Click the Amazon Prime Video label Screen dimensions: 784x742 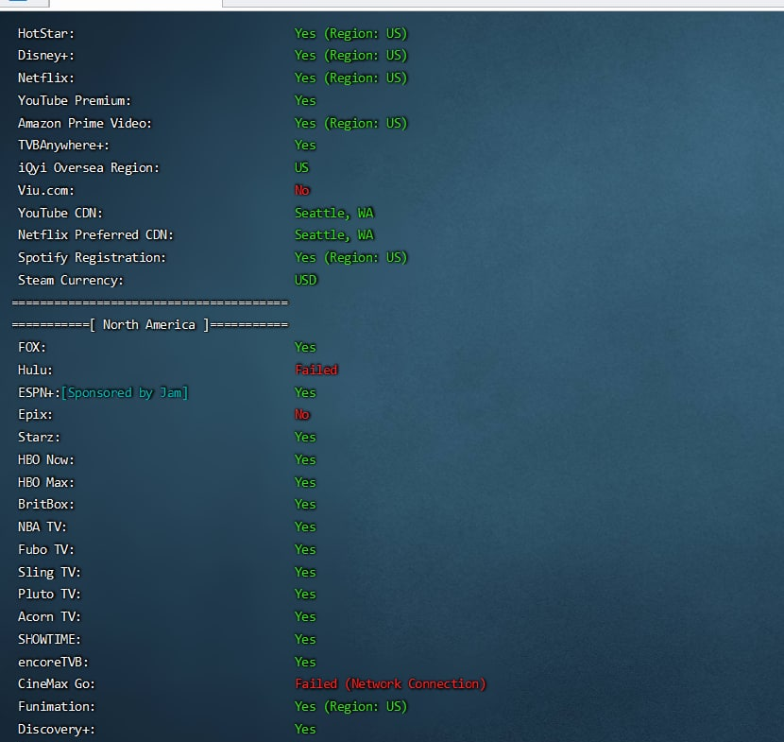click(x=84, y=123)
